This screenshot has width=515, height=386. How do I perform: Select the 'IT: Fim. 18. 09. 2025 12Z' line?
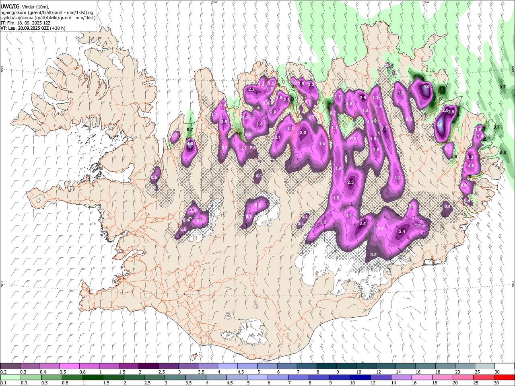pos(25,23)
